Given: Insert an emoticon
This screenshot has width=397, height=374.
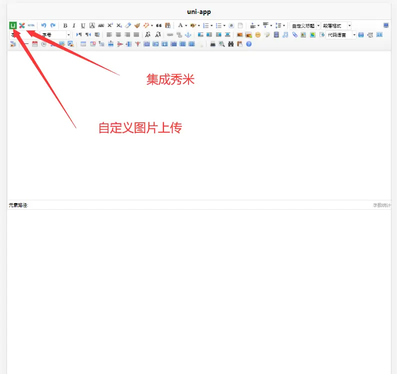Looking at the screenshot, I should [x=257, y=34].
